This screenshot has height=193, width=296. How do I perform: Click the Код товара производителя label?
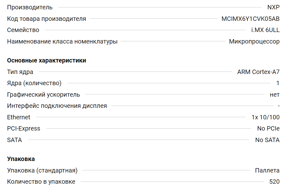pyautogui.click(x=46, y=19)
